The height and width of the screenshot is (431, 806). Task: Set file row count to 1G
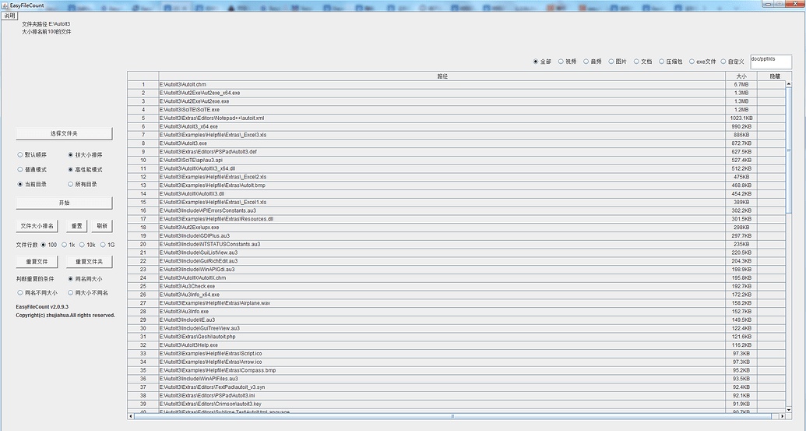pyautogui.click(x=107, y=245)
